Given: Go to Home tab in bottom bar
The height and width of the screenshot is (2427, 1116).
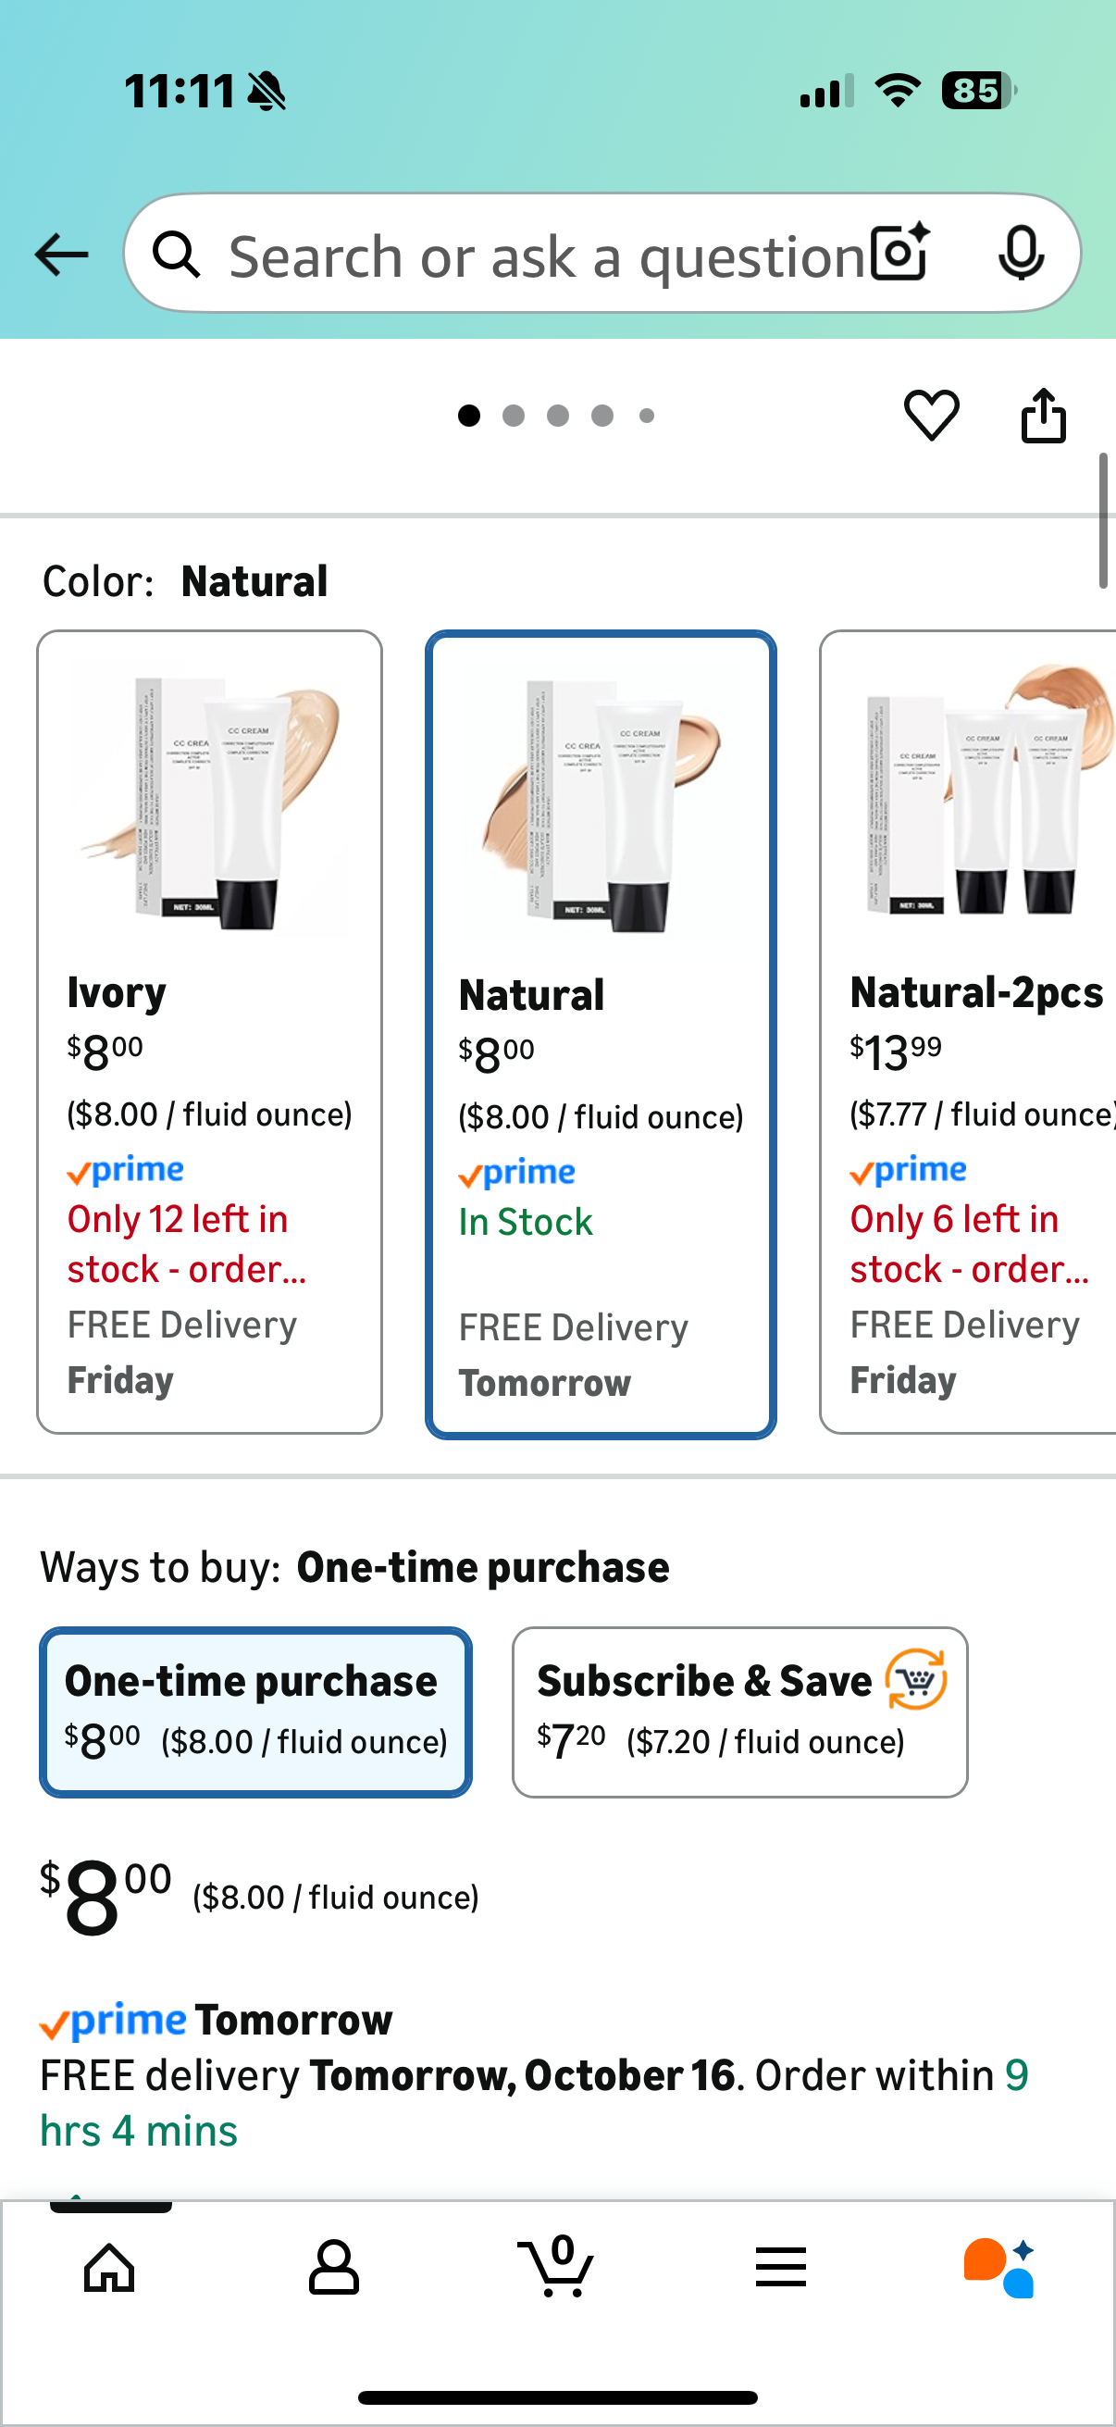Looking at the screenshot, I should coord(110,2267).
